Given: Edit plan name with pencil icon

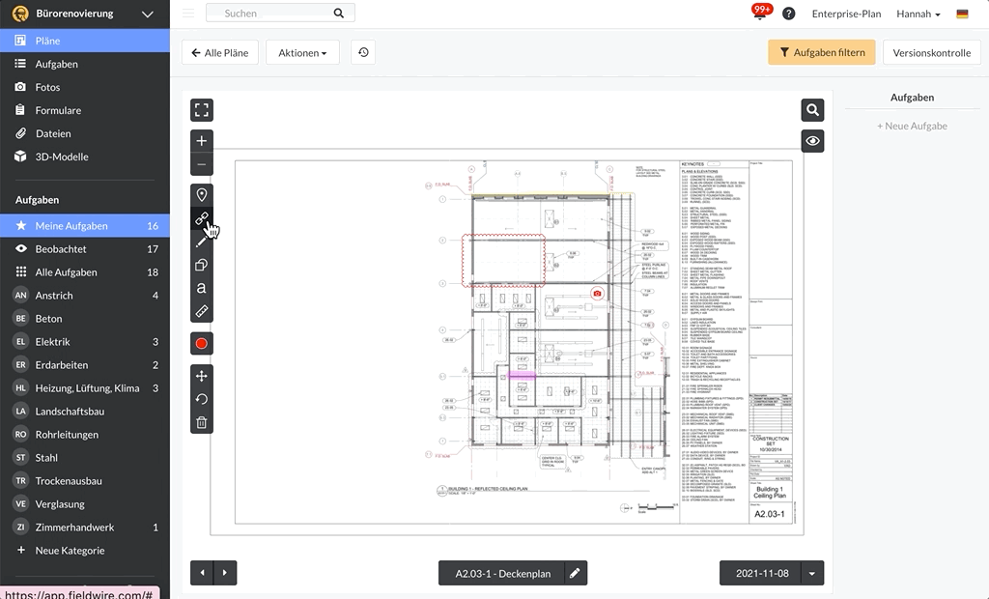Looking at the screenshot, I should (575, 573).
